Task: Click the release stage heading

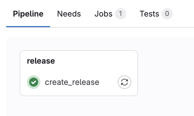Action: tap(41, 61)
